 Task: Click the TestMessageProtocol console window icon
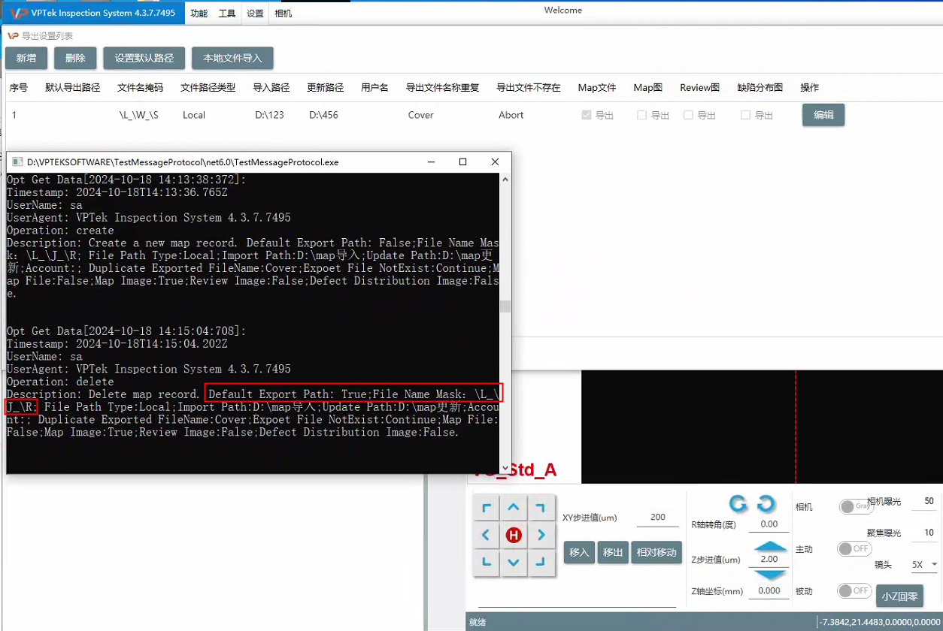pos(17,162)
